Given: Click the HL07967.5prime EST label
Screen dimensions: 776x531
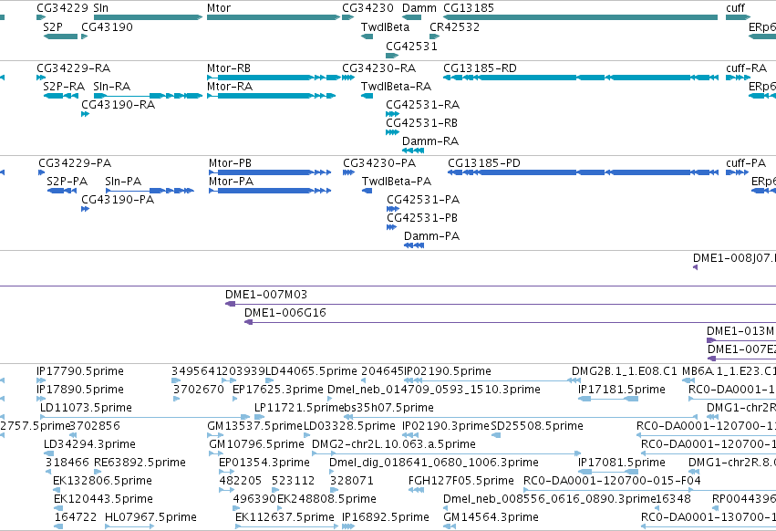Looking at the screenshot, I should (150, 517).
